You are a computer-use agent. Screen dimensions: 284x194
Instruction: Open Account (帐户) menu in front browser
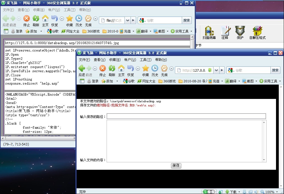point(130,60)
